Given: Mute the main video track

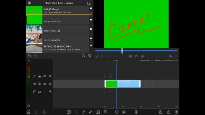Looking at the screenshot, I should pos(50,84).
